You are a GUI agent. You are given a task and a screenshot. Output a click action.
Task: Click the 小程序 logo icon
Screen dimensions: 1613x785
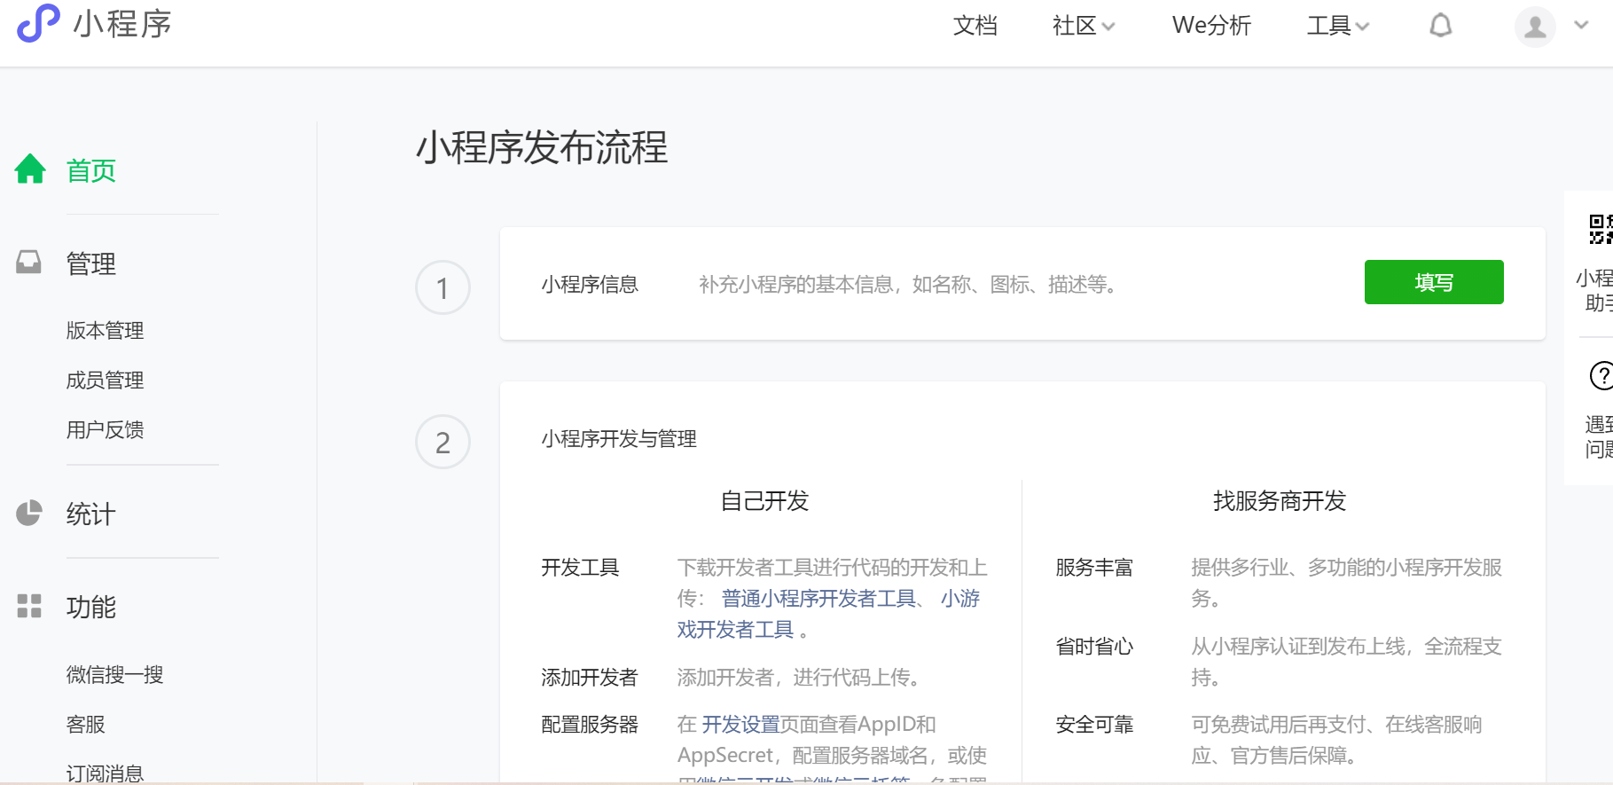[x=38, y=23]
